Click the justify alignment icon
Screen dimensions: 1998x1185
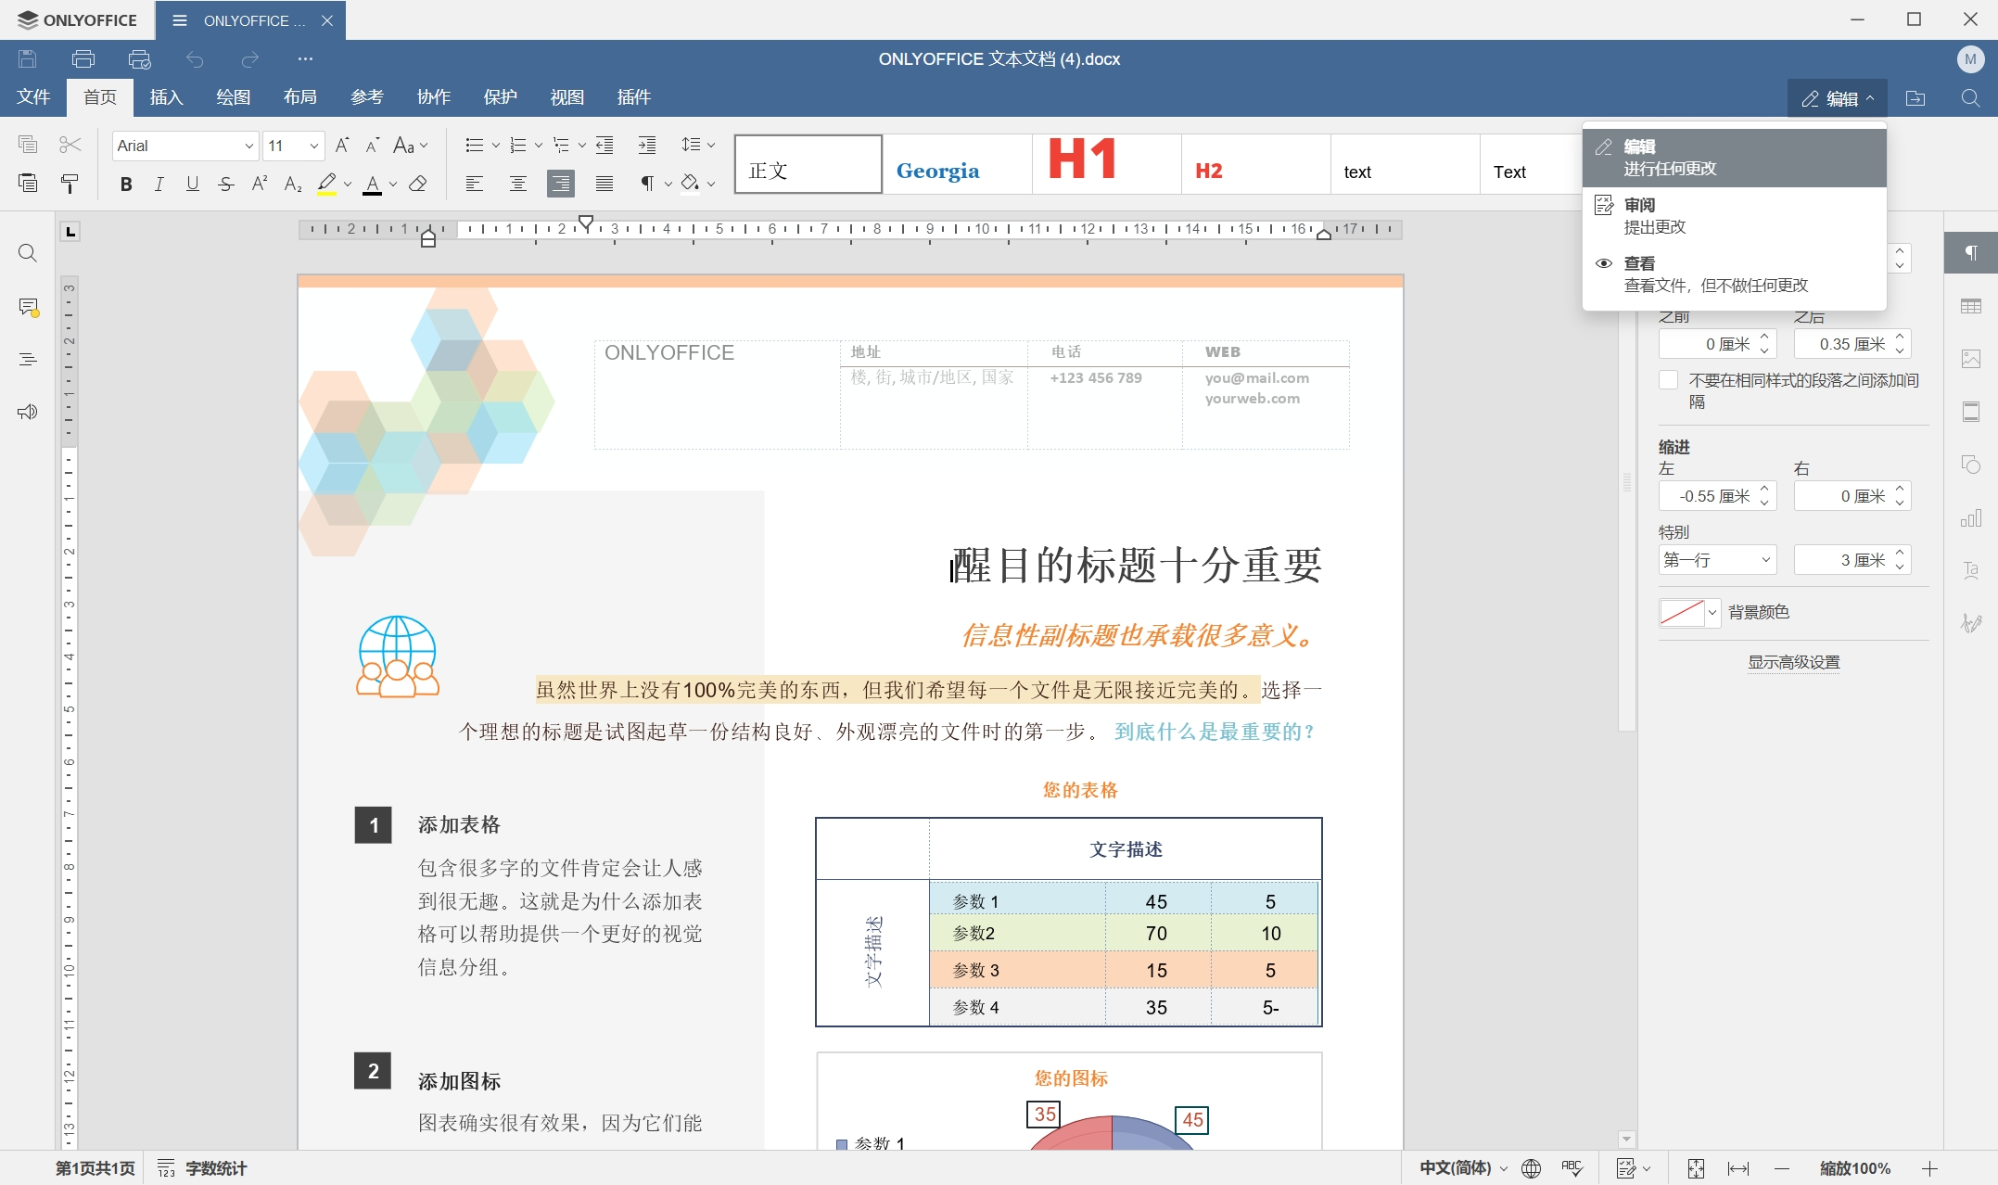pos(604,184)
